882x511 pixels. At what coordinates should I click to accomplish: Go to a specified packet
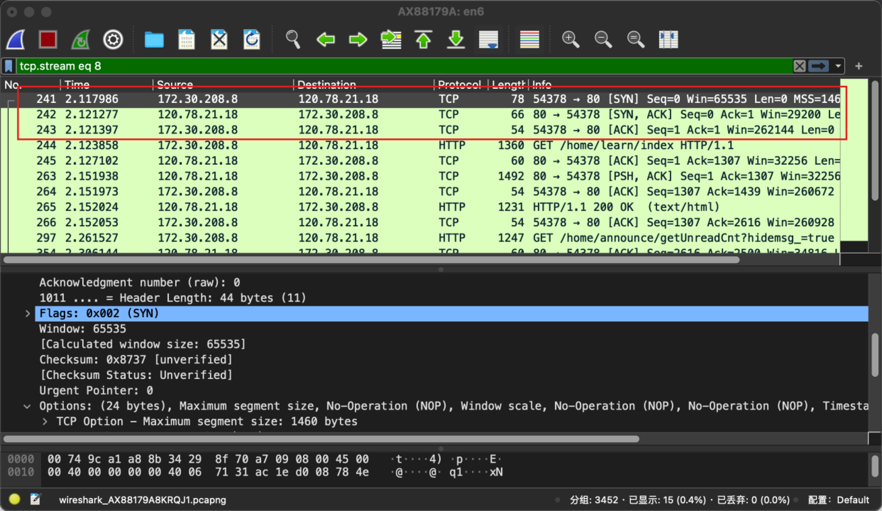pos(391,39)
